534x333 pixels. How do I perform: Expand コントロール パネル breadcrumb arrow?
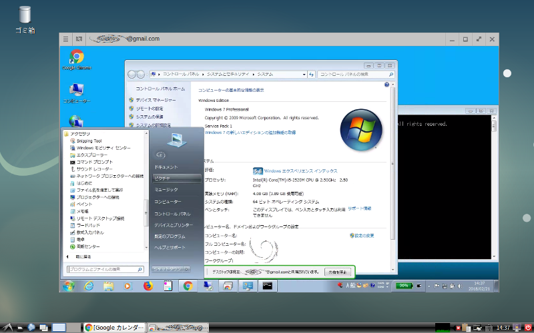[x=203, y=75]
